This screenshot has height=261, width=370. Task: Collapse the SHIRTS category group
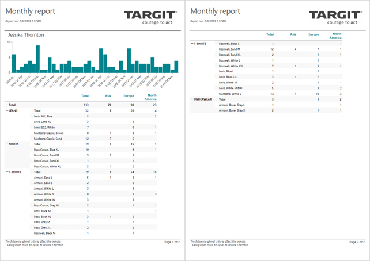pos(7,144)
